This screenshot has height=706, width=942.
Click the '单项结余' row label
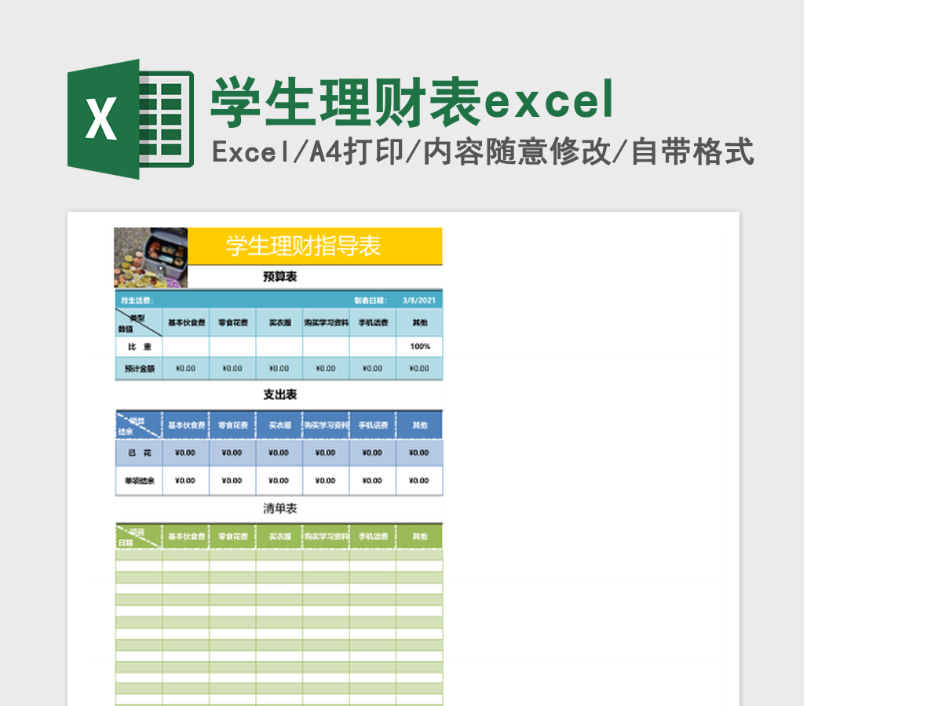(139, 481)
